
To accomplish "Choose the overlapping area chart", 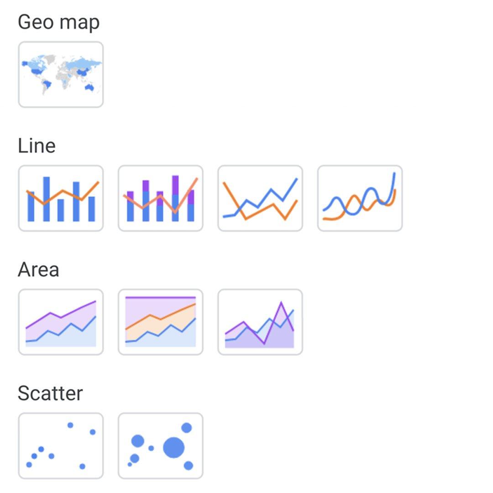I will click(260, 322).
